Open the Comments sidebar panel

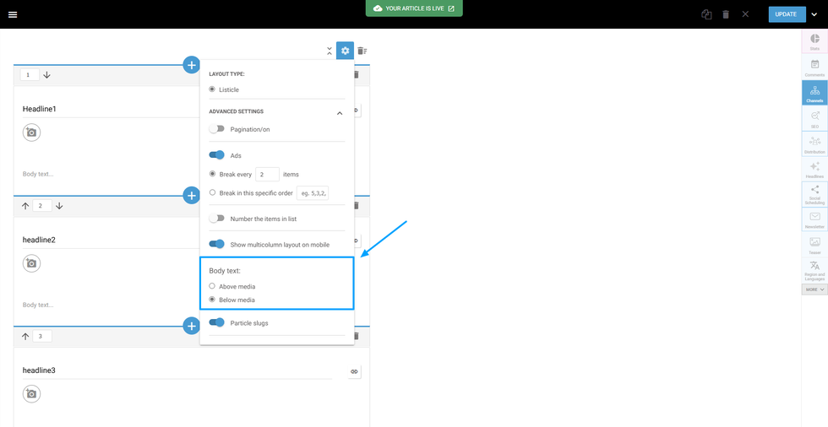click(814, 68)
